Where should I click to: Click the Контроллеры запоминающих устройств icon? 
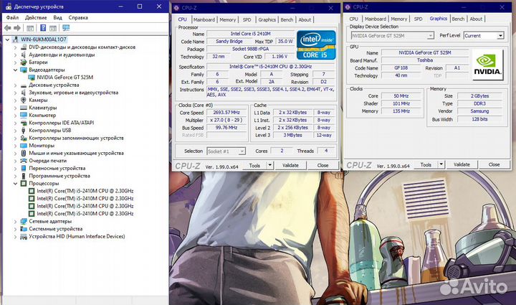point(24,138)
